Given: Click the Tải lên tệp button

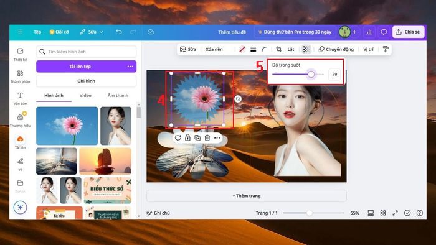Looking at the screenshot, I should 86,67.
